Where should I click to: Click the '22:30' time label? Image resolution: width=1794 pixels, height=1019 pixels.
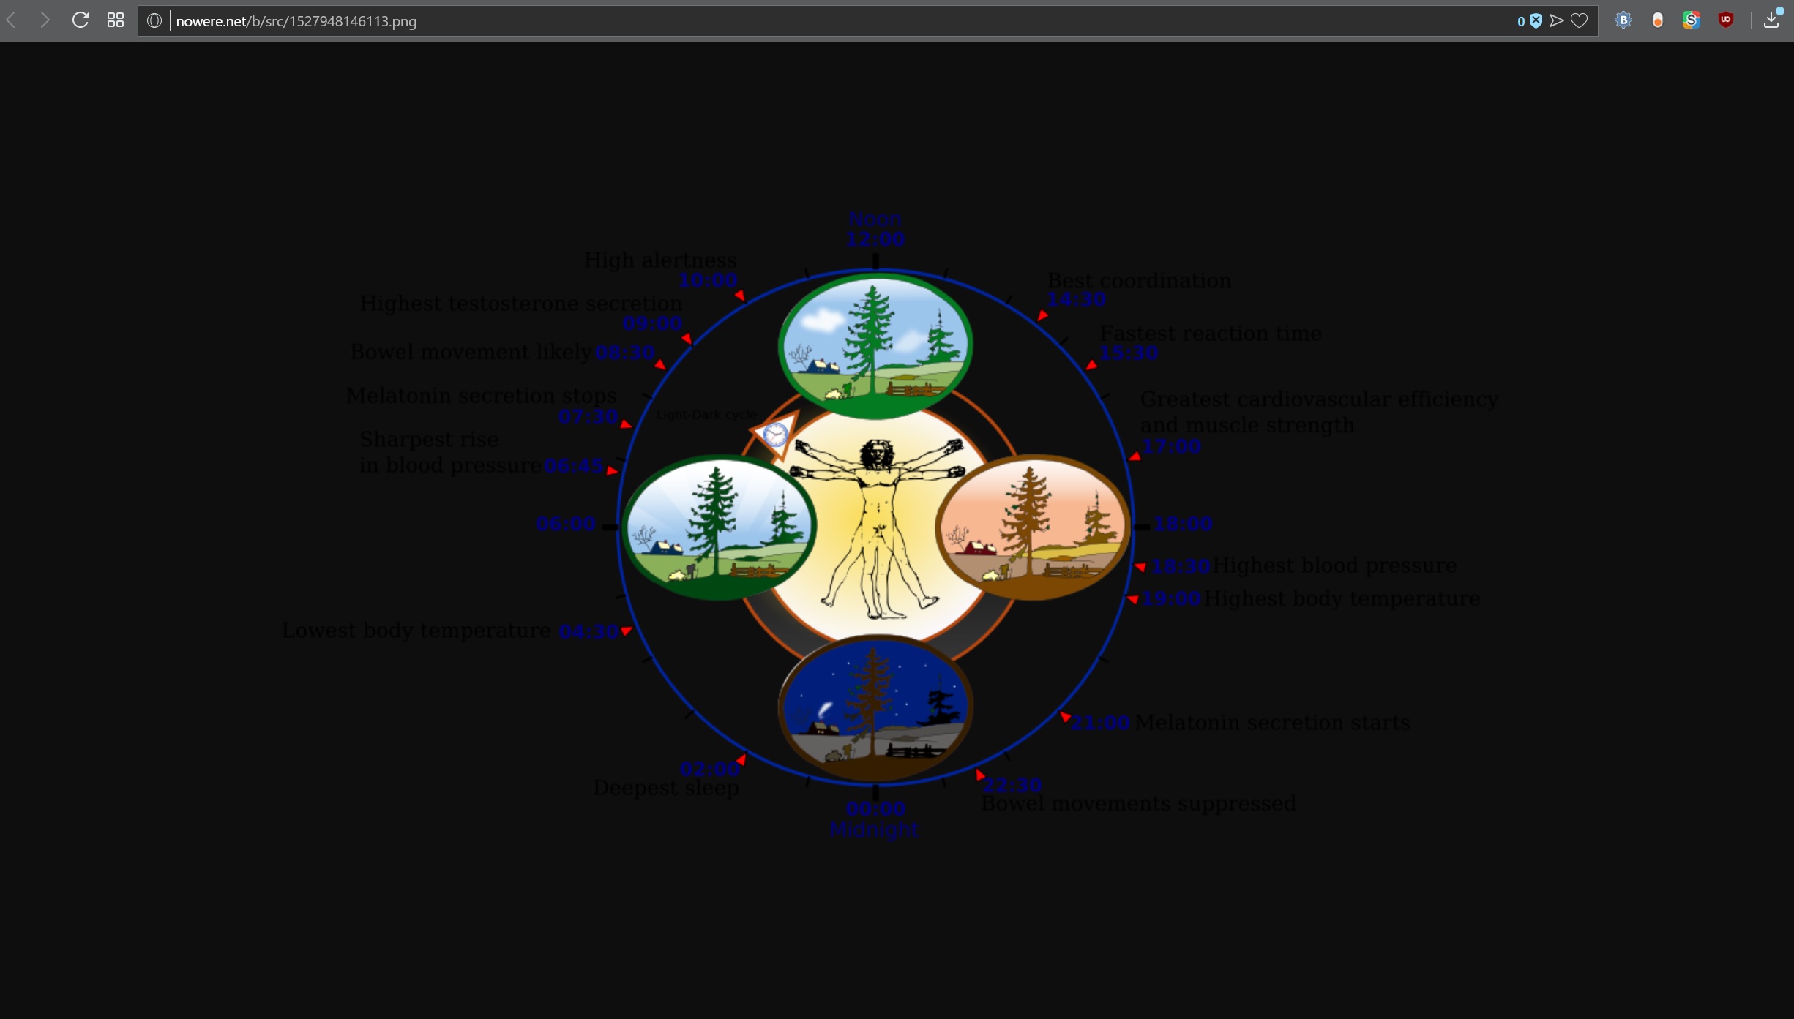point(1012,786)
